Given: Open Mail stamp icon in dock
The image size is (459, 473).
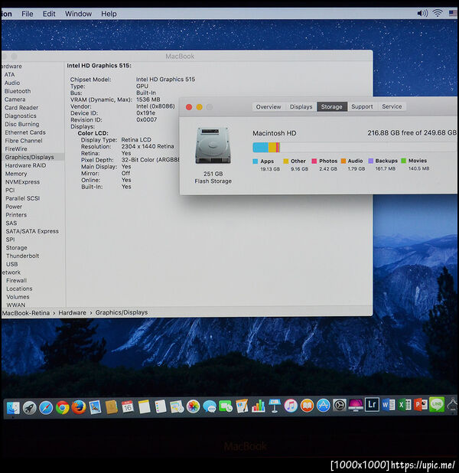Looking at the screenshot, I should (95, 407).
